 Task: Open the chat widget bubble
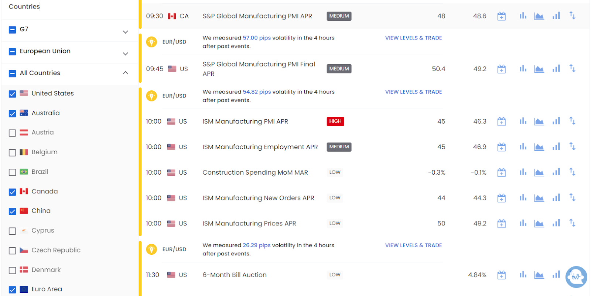[576, 277]
